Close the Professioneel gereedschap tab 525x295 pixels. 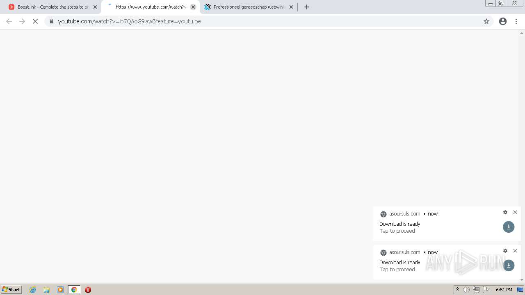[291, 7]
